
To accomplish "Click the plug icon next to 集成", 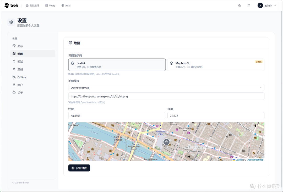I will tap(14, 69).
